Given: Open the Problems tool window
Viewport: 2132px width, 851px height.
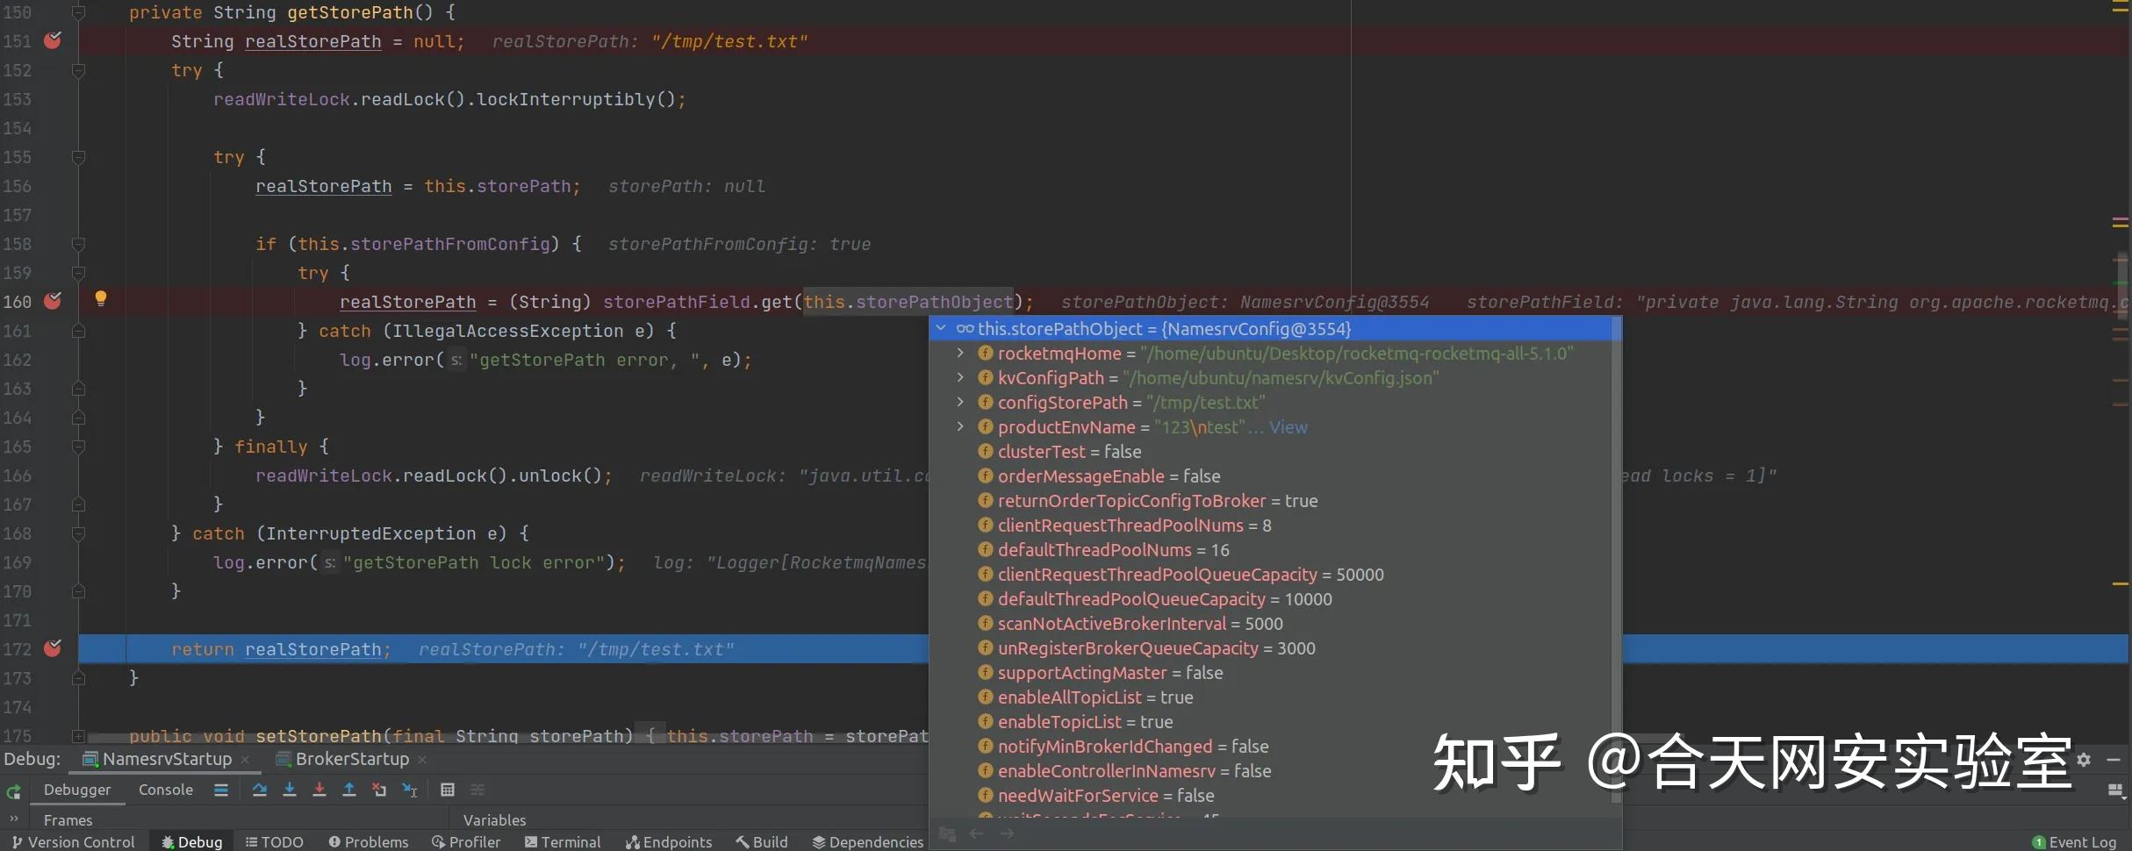Looking at the screenshot, I should tap(369, 841).
